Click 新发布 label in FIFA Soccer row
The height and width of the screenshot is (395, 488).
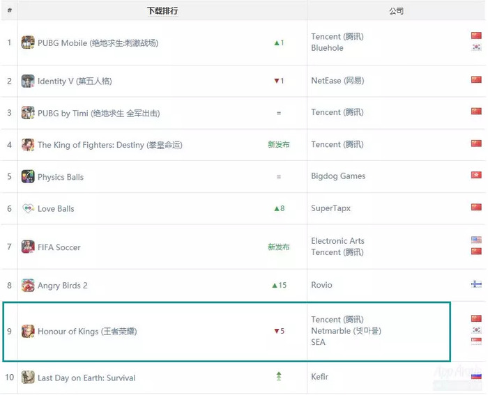279,247
